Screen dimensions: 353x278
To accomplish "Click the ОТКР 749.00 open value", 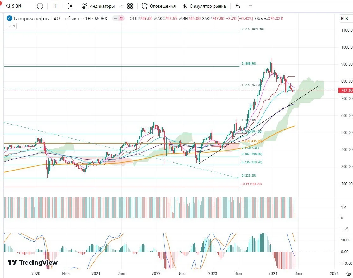I will pos(141,18).
